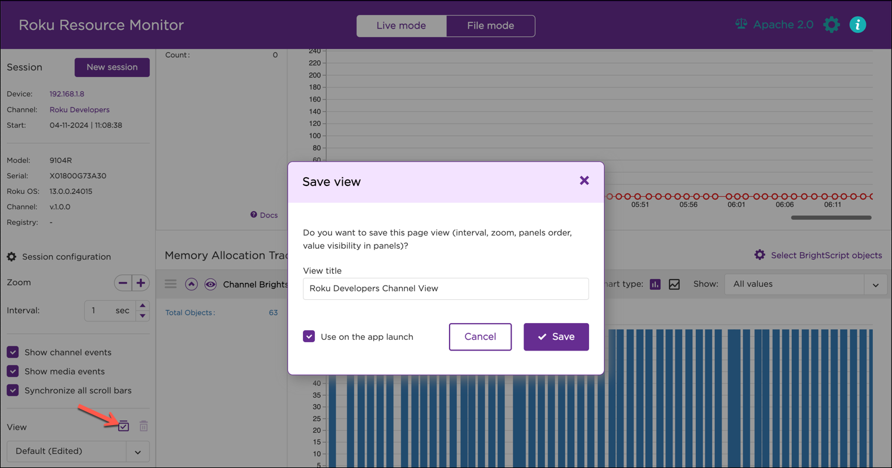Save the view with the Save button
Screen dimensions: 892x468
pyautogui.click(x=555, y=336)
